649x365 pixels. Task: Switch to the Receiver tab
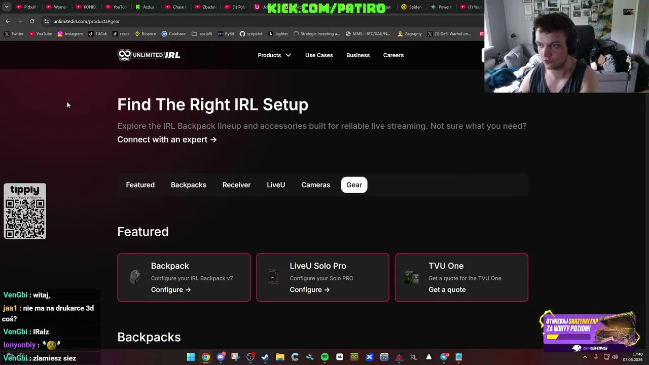point(236,185)
